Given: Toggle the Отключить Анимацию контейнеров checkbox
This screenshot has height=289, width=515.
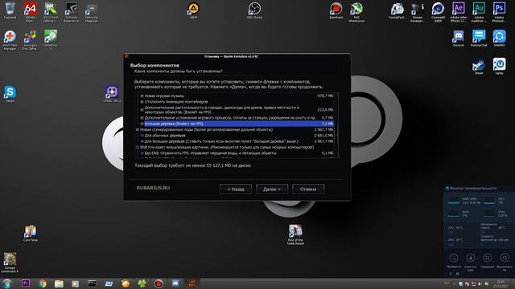Looking at the screenshot, I should tap(142, 102).
